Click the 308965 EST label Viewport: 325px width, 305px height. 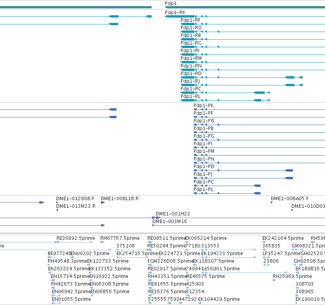point(304,292)
